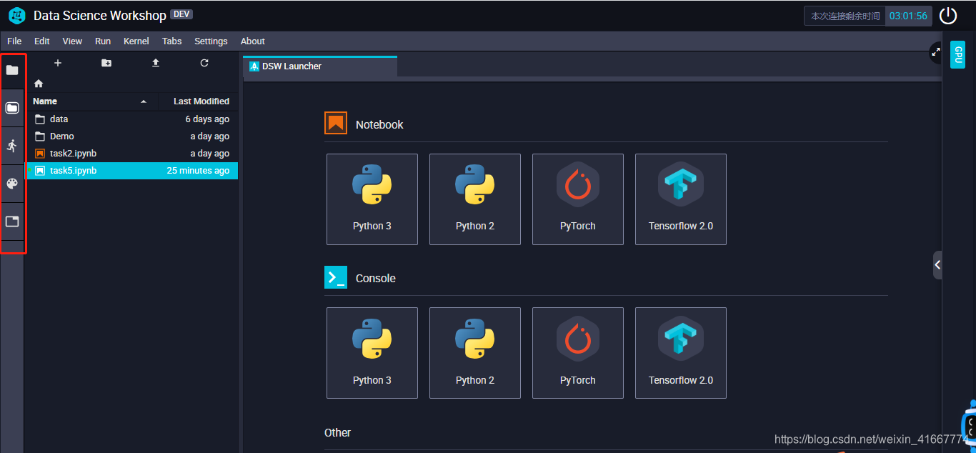The width and height of the screenshot is (976, 453).
Task: Select the DSW Launcher tab
Action: (320, 66)
